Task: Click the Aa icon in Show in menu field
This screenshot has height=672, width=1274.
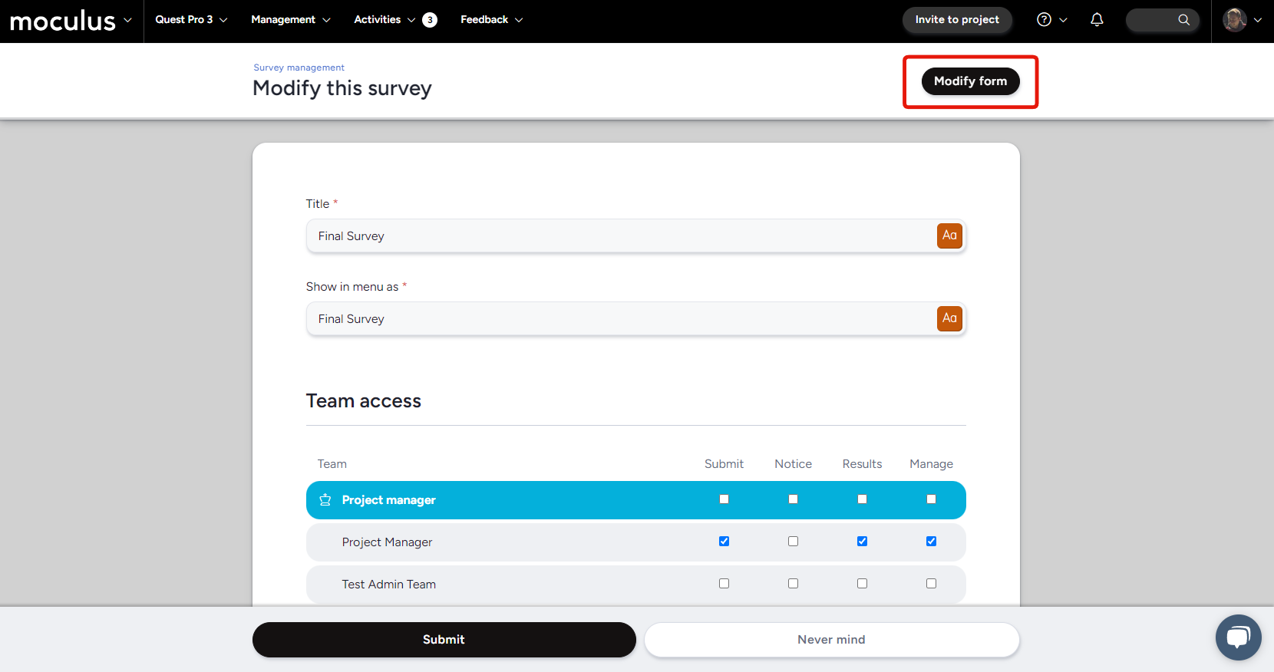Action: point(949,318)
